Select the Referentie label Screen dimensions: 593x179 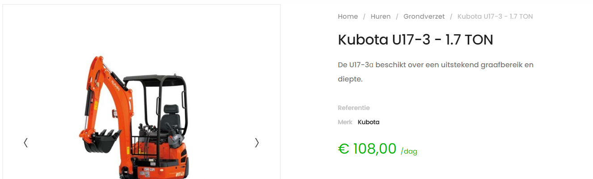click(x=354, y=108)
